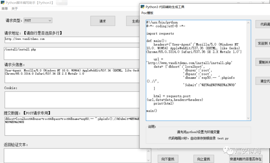Image resolution: width=270 pixels, height=163 pixels.
Task: Click the 请求类型 label
Action: [x=14, y=20]
